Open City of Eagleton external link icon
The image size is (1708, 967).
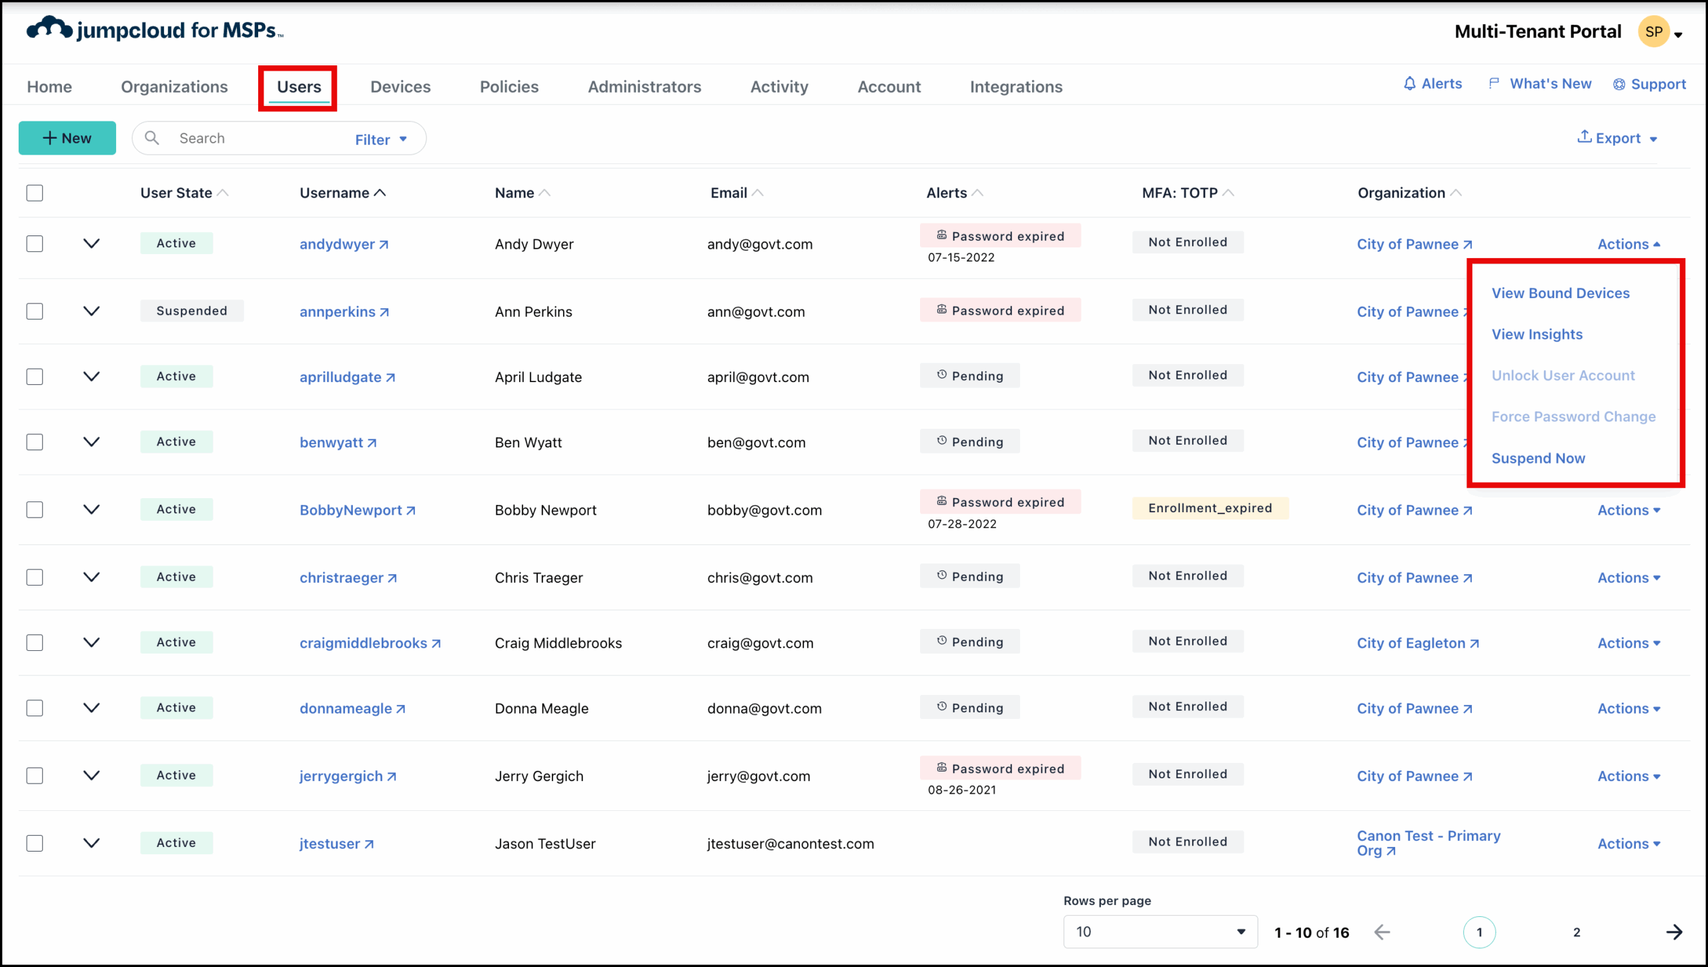click(1474, 644)
